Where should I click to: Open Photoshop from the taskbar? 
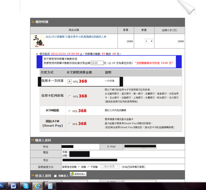coord(3,186)
